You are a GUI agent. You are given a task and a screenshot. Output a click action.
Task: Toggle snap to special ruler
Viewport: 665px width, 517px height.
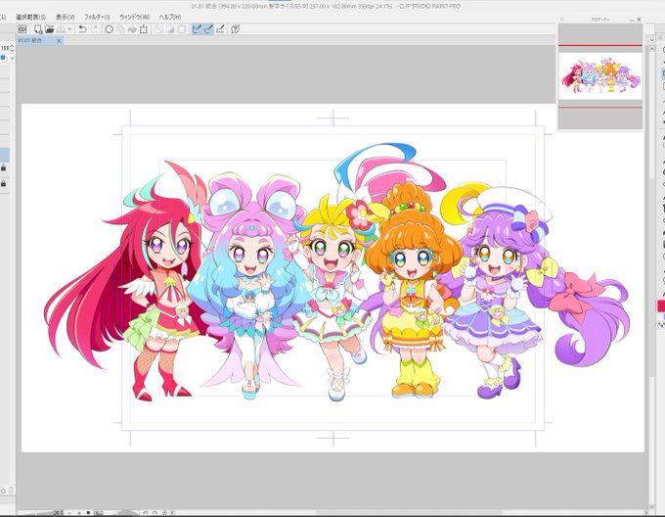click(x=208, y=28)
